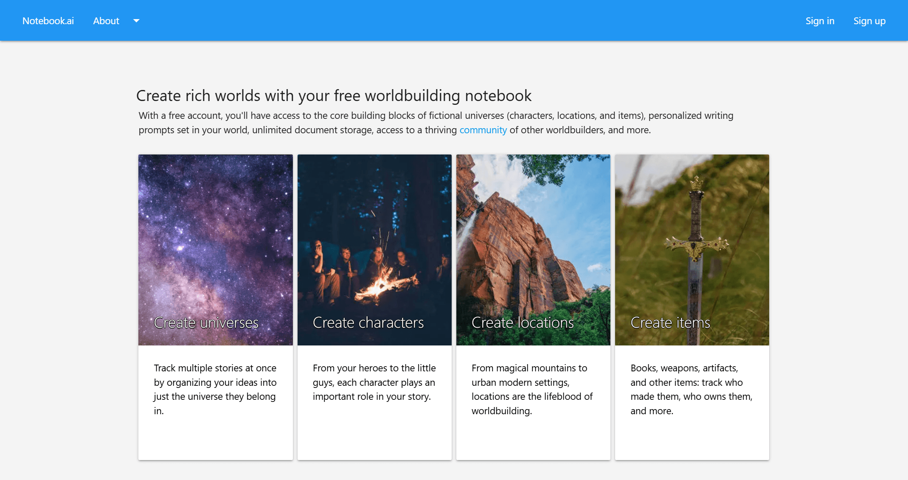908x480 pixels.
Task: Click the Create items sword image
Action: [692, 233]
